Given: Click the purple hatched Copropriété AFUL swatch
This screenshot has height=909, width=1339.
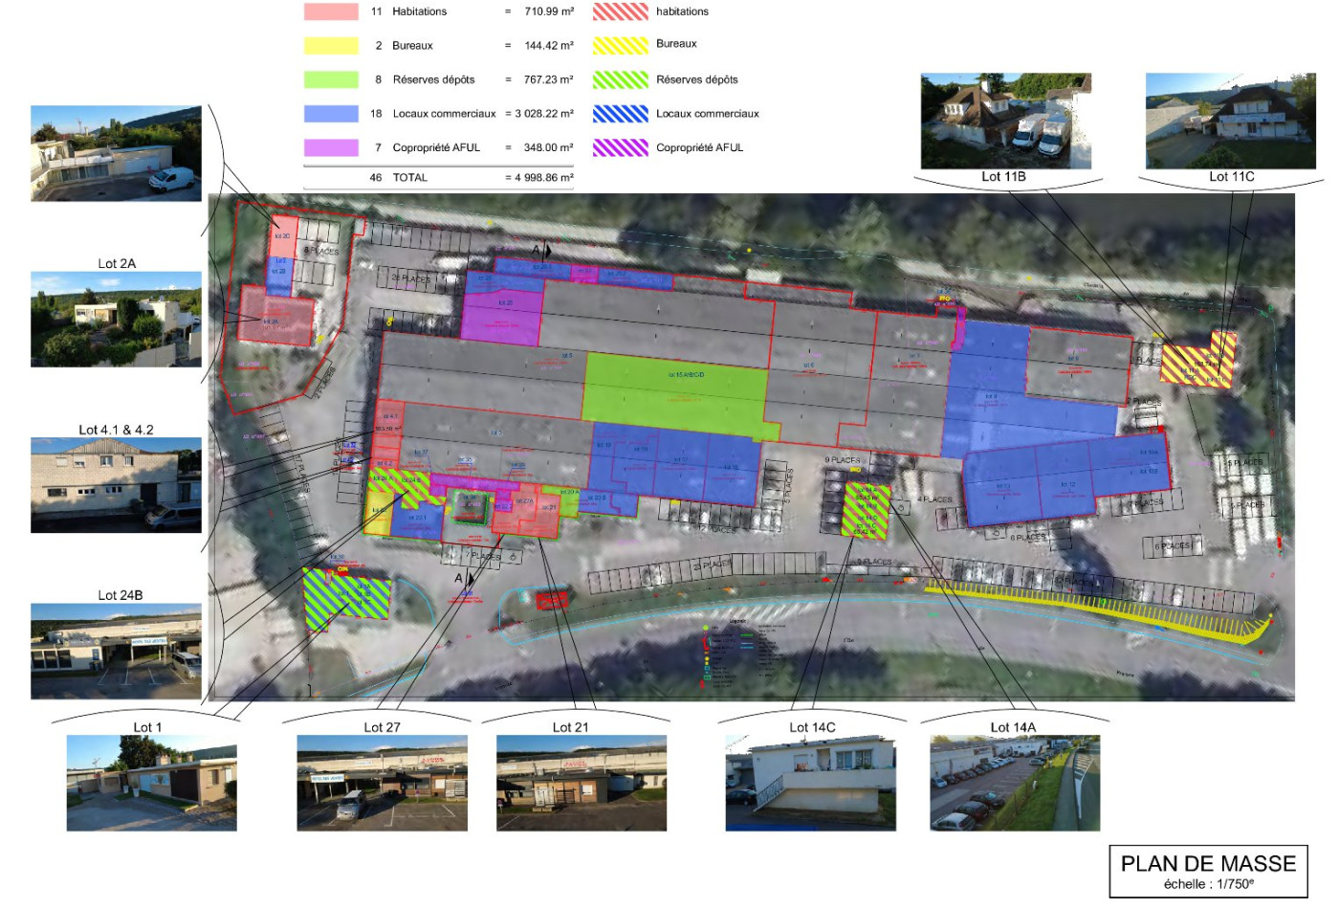Looking at the screenshot, I should click(x=620, y=147).
